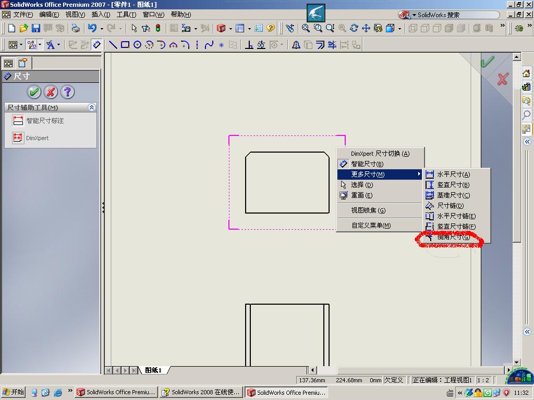
Task: Click the Windows 开始 Start button
Action: [x=13, y=392]
